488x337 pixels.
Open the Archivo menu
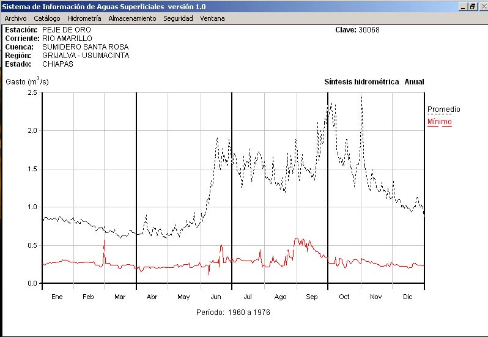point(15,18)
